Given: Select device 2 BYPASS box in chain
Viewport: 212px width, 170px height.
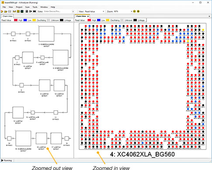Looking at the screenshot, I should click(28, 34).
